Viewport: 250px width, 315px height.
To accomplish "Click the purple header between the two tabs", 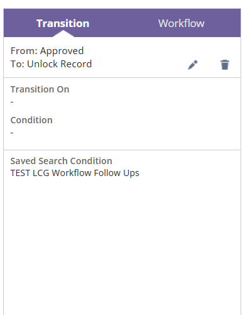I will [124, 23].
